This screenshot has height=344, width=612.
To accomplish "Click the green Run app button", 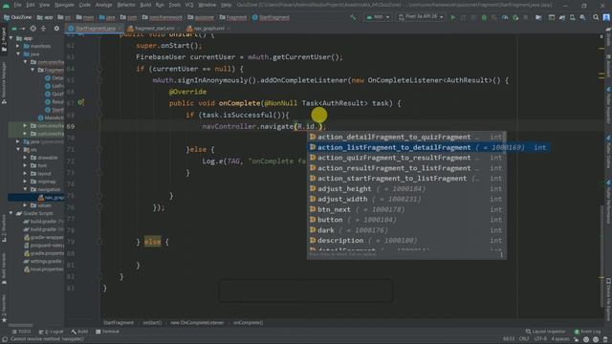I will click(452, 17).
